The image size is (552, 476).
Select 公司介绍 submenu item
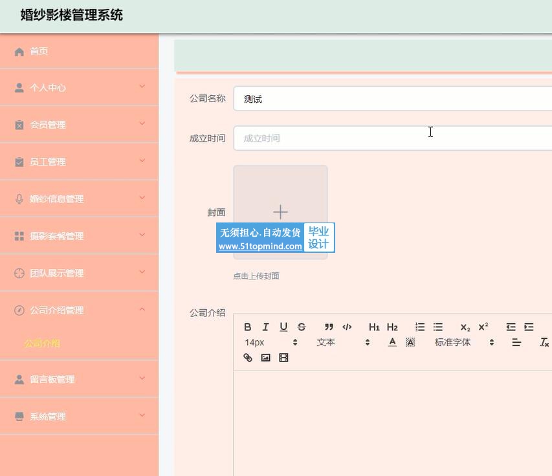[42, 343]
